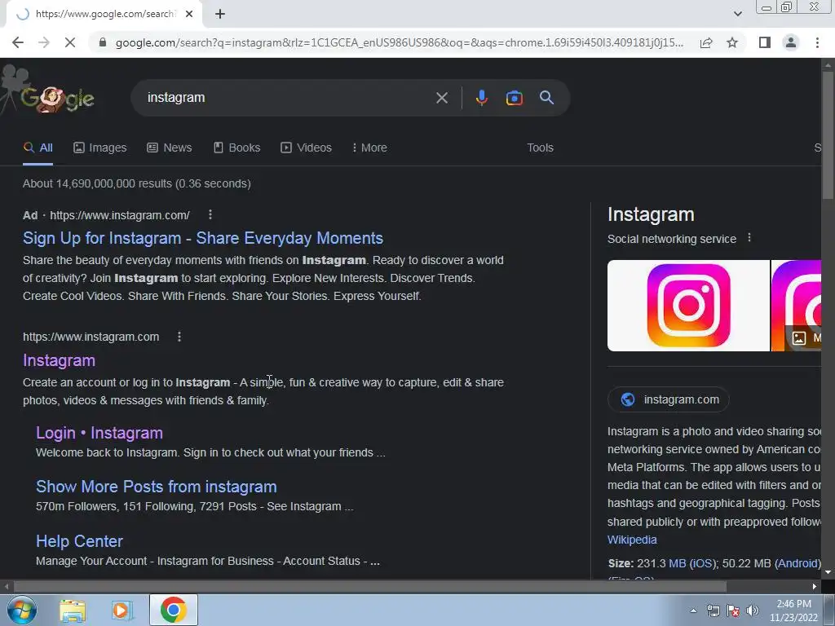Open the volume speaker tray icon
This screenshot has height=626, width=835.
[x=752, y=611]
